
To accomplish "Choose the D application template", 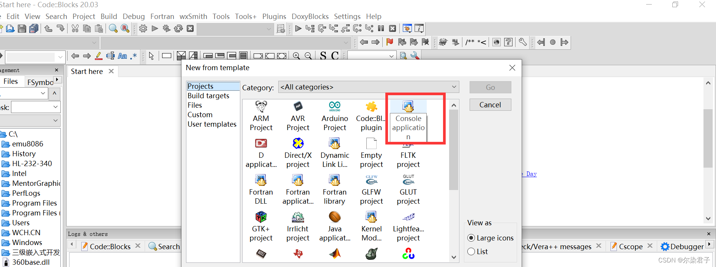I will (x=261, y=153).
